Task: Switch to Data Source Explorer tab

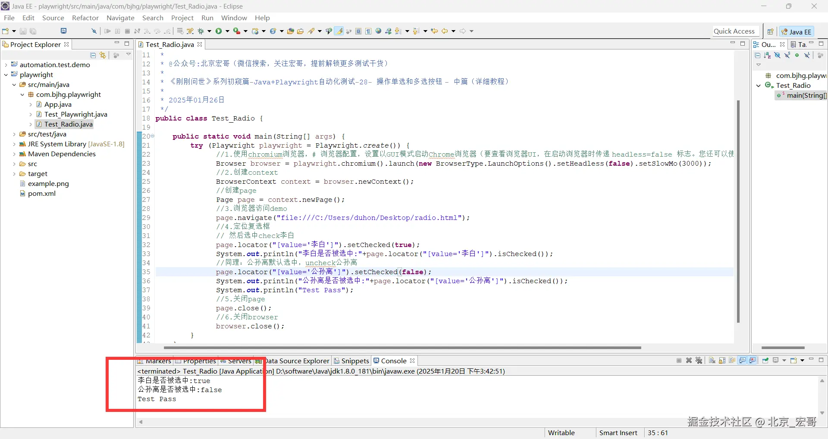Action: [x=293, y=361]
